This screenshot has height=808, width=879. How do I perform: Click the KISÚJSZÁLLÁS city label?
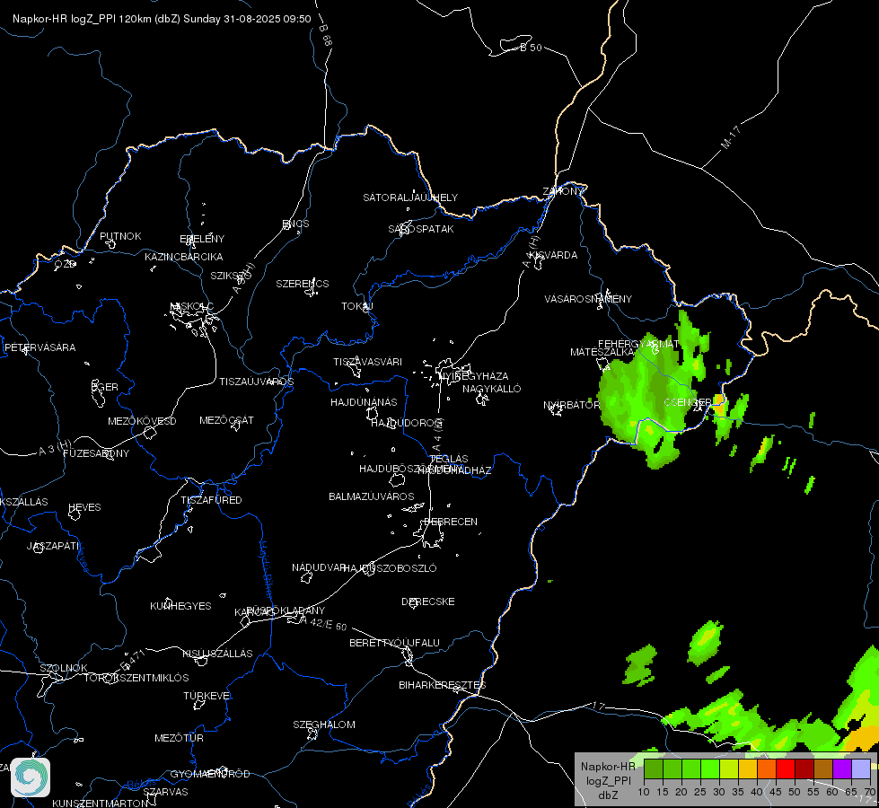[217, 654]
